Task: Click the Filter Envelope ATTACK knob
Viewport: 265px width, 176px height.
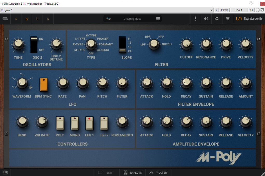Action: (x=147, y=83)
